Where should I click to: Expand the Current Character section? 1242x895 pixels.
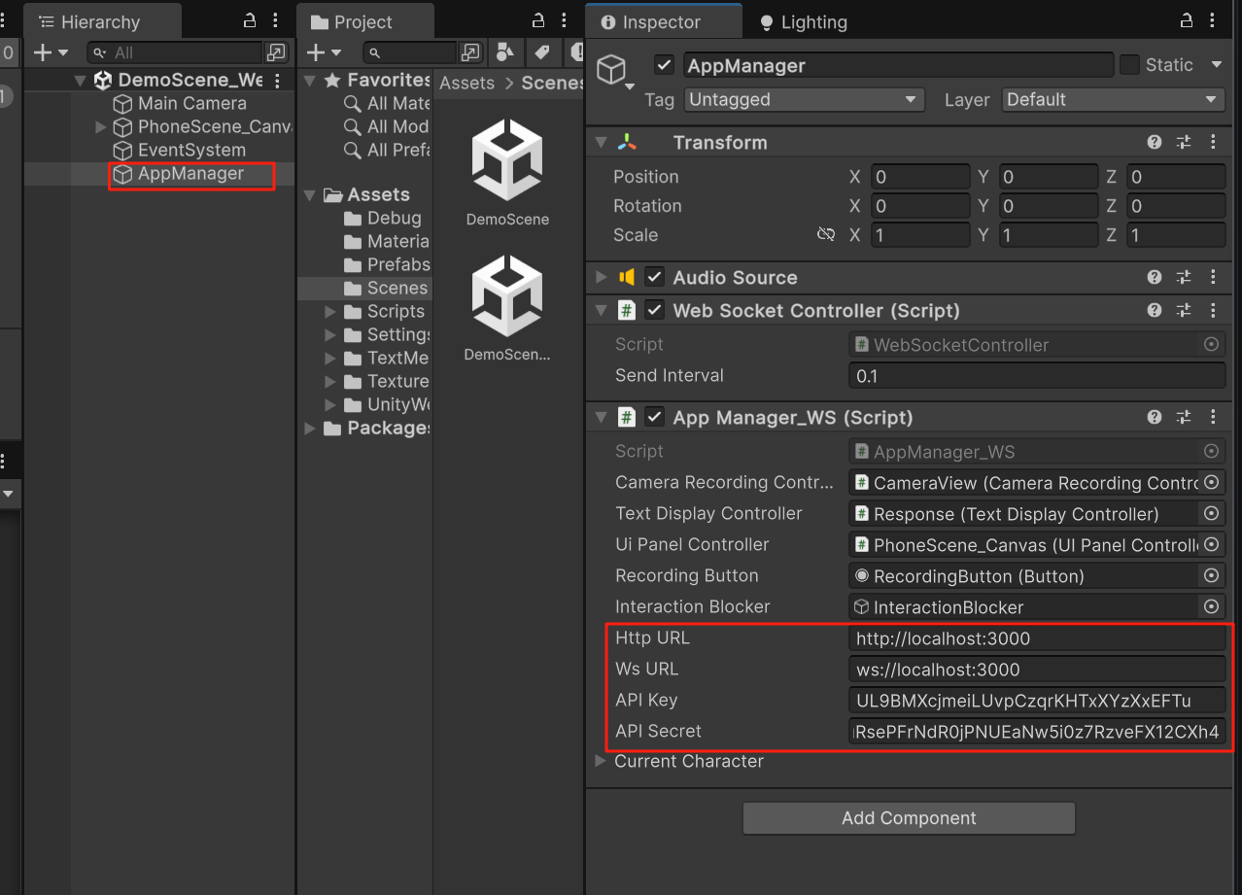pyautogui.click(x=600, y=762)
